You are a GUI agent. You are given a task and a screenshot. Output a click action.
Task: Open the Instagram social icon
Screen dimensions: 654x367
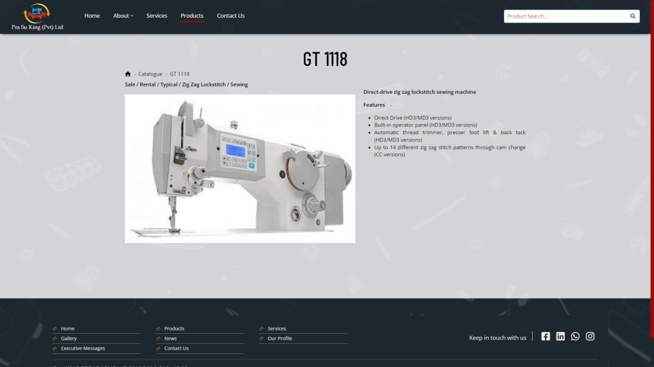click(x=590, y=337)
